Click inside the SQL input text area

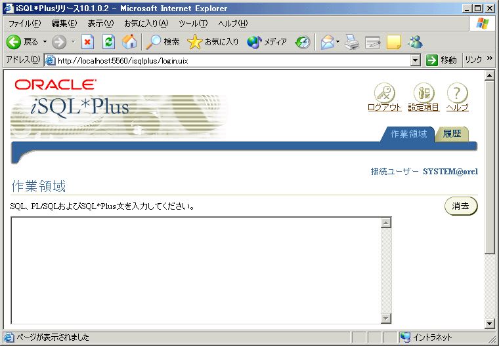[196, 271]
